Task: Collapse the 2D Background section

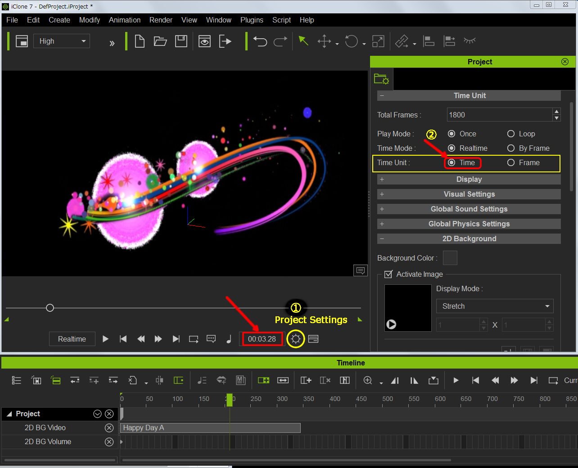Action: [x=469, y=238]
